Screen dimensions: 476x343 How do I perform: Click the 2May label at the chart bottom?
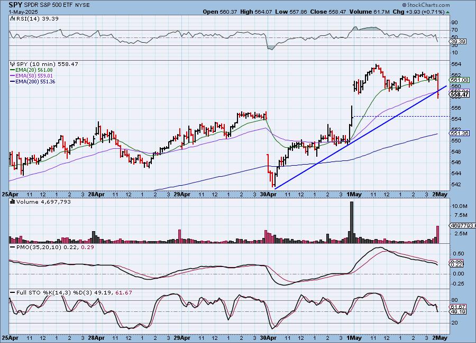(440, 338)
